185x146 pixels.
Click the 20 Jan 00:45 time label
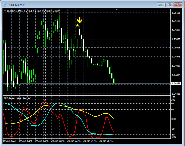click(58, 141)
